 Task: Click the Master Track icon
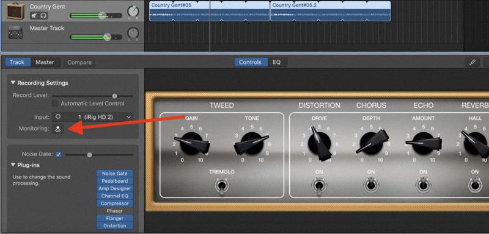[x=16, y=32]
